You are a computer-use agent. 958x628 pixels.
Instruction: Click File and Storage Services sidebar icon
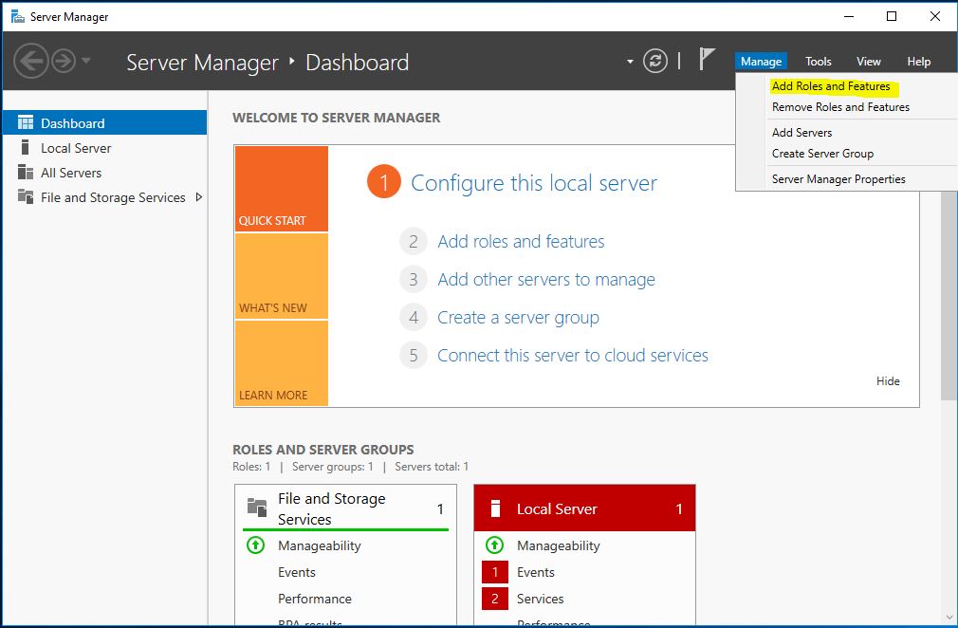click(25, 196)
